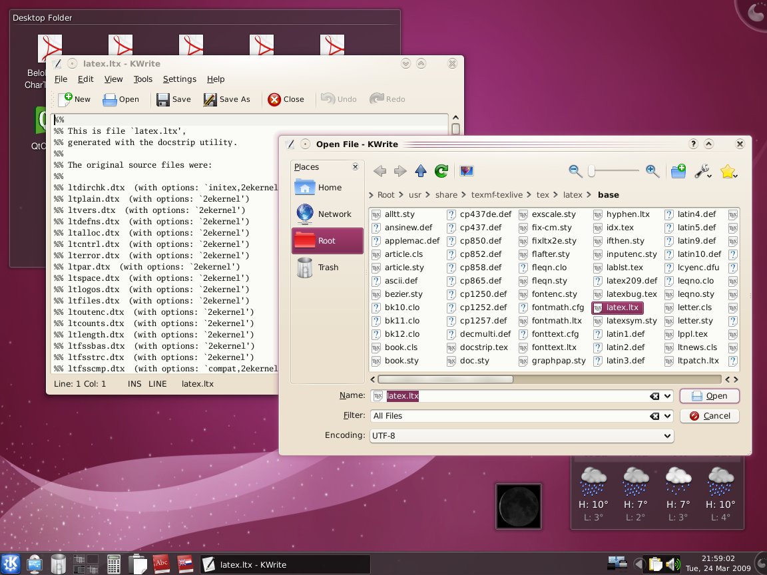Click the share breadcrumb in the path
This screenshot has height=575, width=767.
[x=447, y=194]
